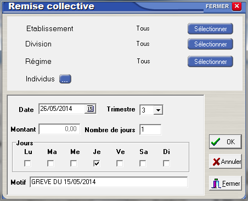
Task: Open the calendar picker in Date field
Action: click(x=90, y=109)
